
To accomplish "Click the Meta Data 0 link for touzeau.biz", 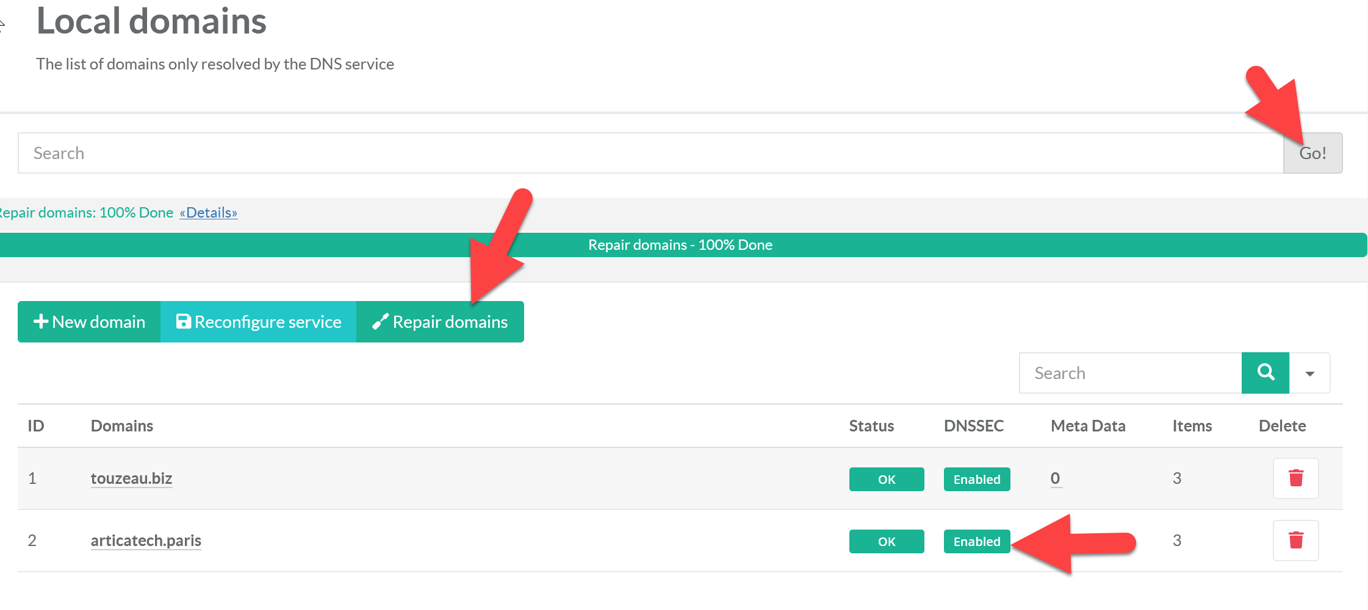I will pyautogui.click(x=1055, y=478).
